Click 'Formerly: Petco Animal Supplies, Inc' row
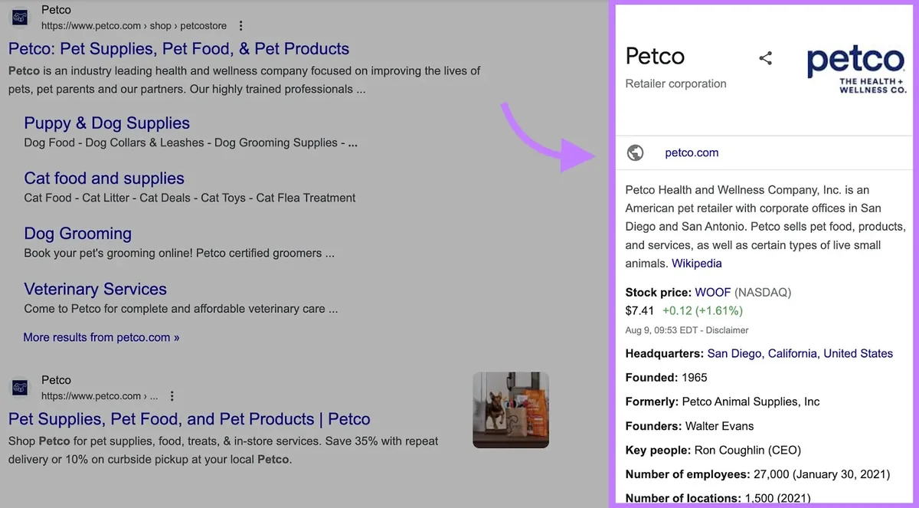Viewport: 919px width, 508px height. (722, 401)
